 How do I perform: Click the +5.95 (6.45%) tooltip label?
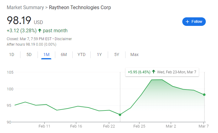139,72
